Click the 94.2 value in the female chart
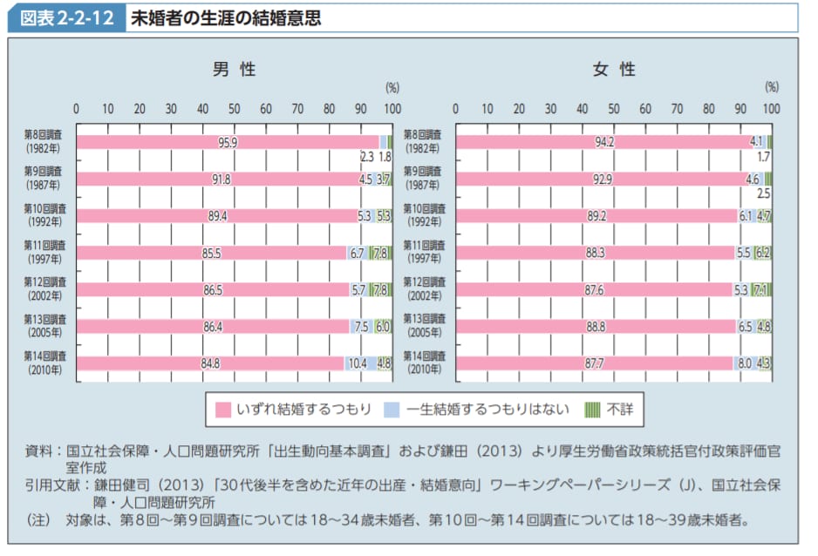Screen dimensions: 818x556 604,142
